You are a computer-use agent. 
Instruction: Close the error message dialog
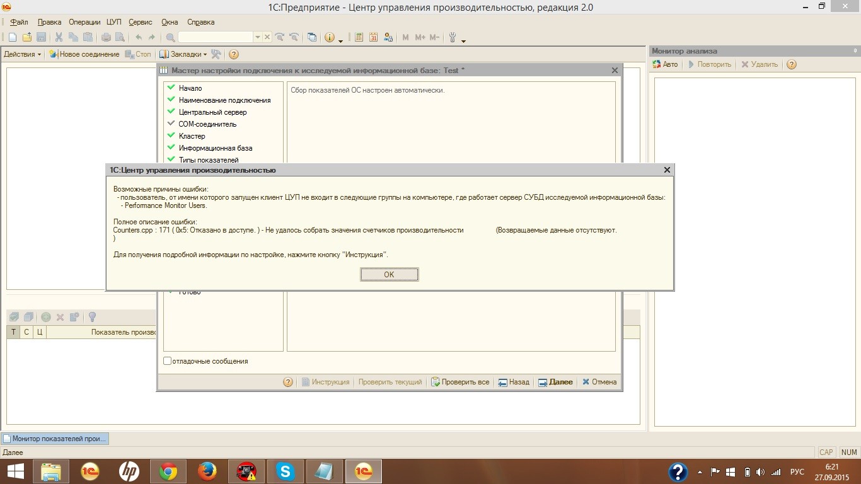667,170
